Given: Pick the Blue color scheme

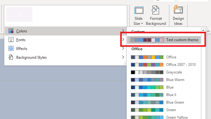Looking at the screenshot, I should (x=164, y=87).
